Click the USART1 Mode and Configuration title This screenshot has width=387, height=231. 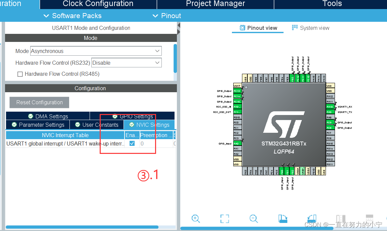(91, 28)
